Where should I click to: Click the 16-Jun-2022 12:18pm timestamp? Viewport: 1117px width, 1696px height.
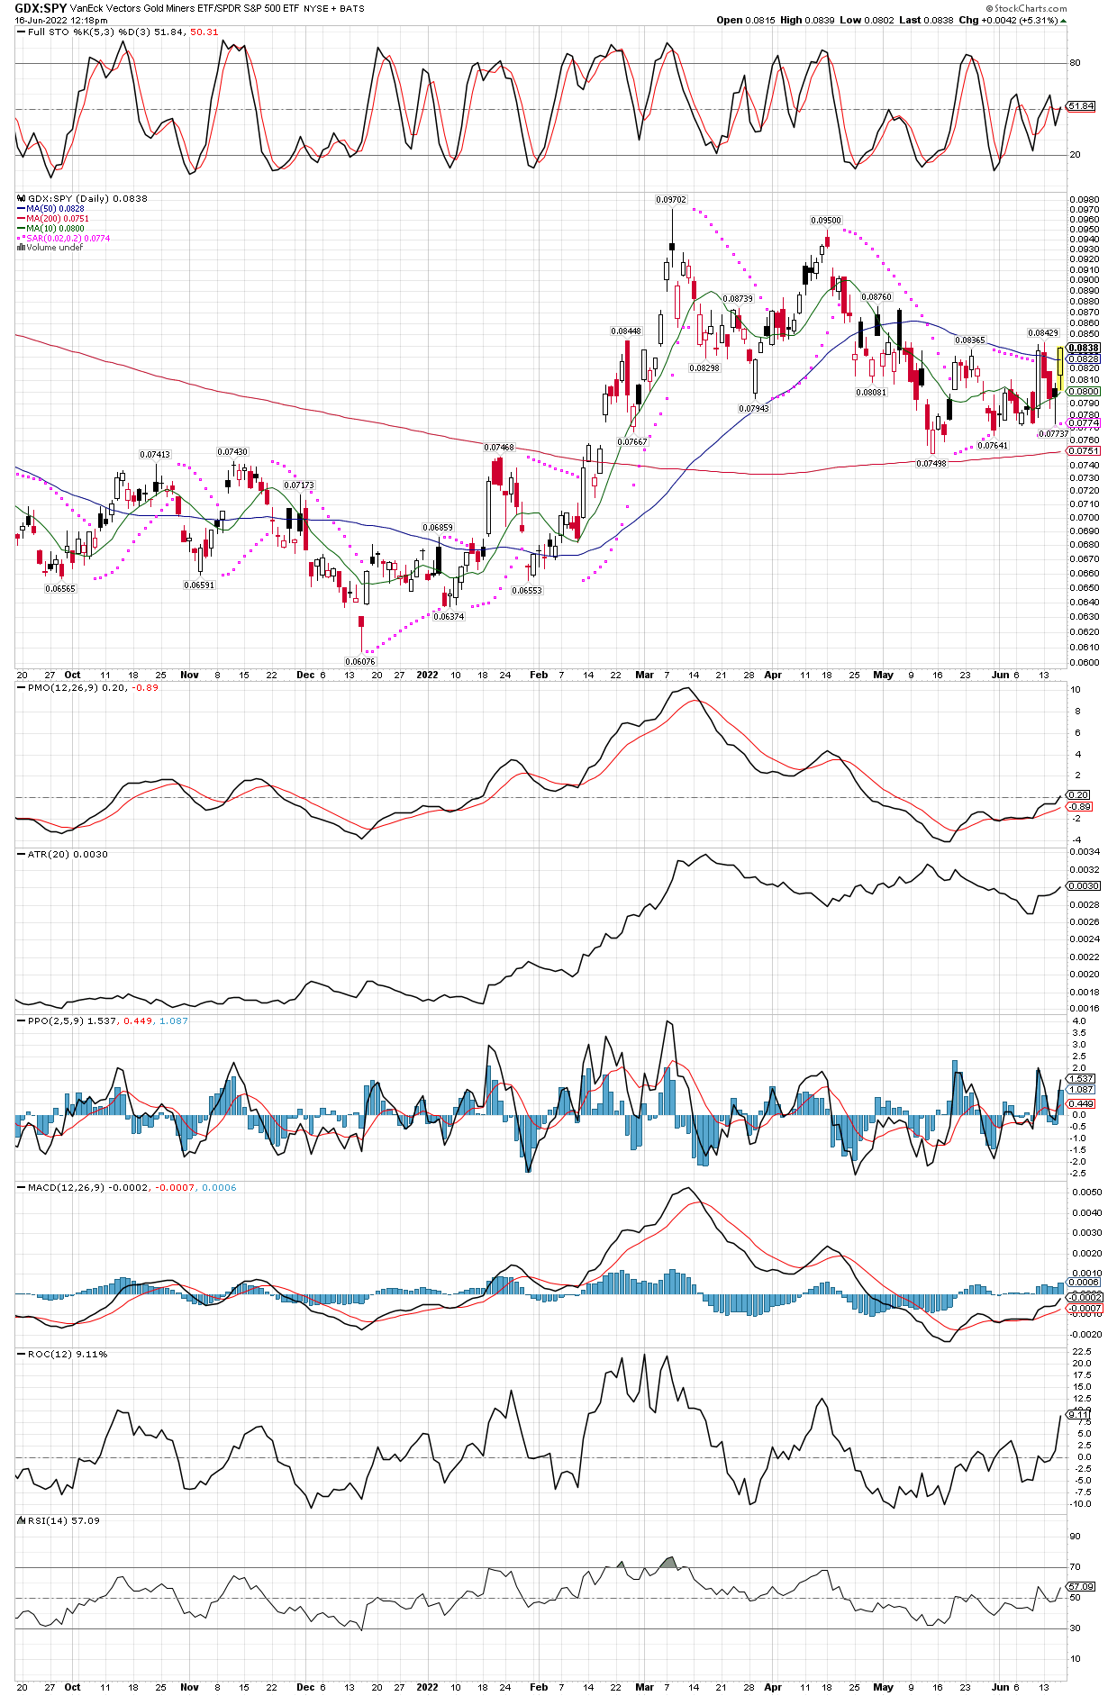60,21
